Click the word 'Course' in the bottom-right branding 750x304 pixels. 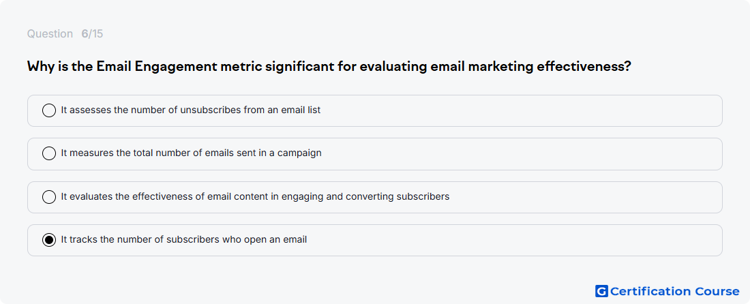(x=717, y=291)
